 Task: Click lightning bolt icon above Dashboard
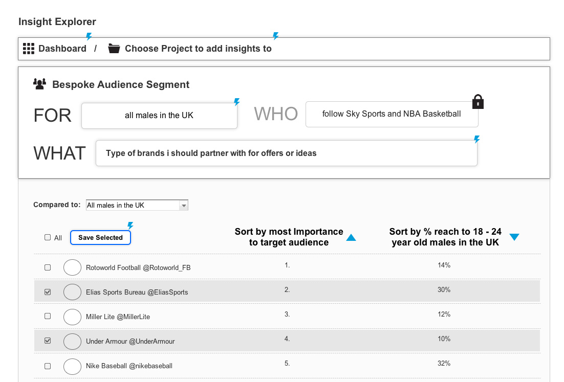[x=89, y=36]
